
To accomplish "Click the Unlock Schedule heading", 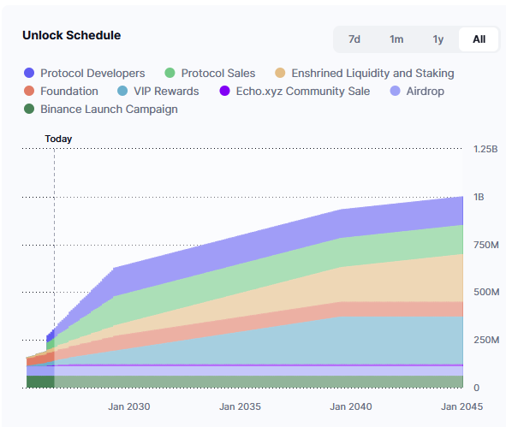I will click(x=72, y=35).
